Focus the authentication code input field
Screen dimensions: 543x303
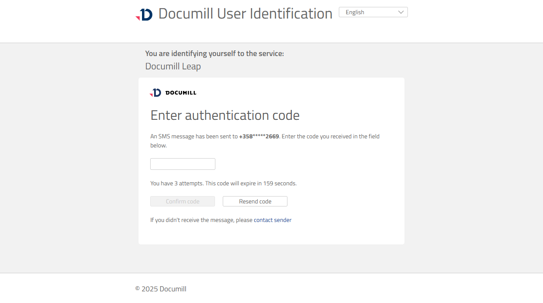pos(183,164)
